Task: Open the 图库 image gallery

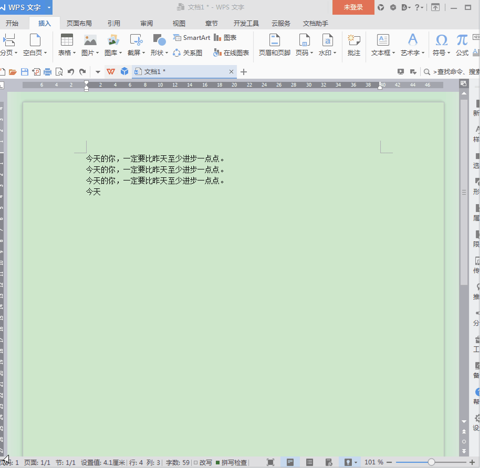Action: pos(113,45)
